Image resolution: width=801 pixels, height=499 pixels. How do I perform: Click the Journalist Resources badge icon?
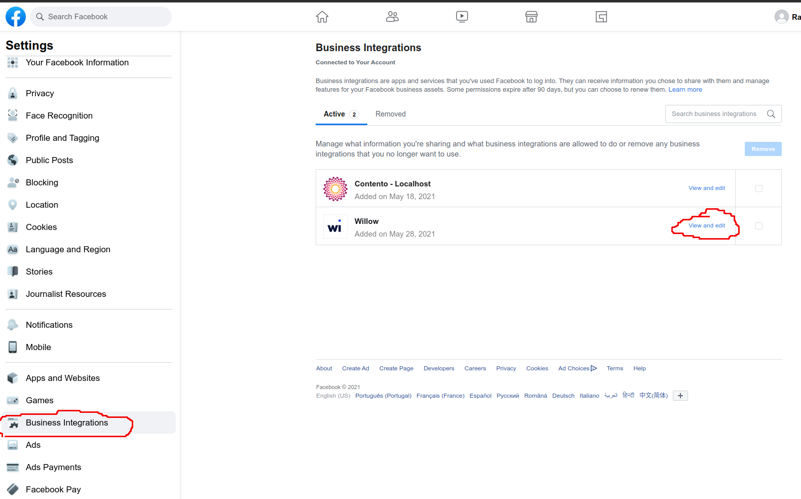coord(13,294)
